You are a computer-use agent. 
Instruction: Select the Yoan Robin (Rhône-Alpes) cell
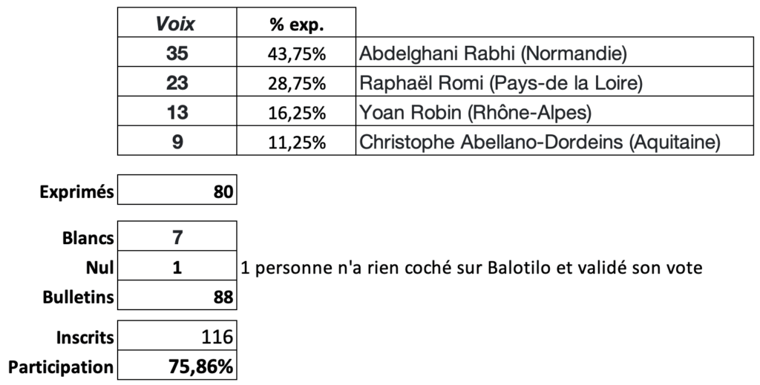(x=554, y=111)
